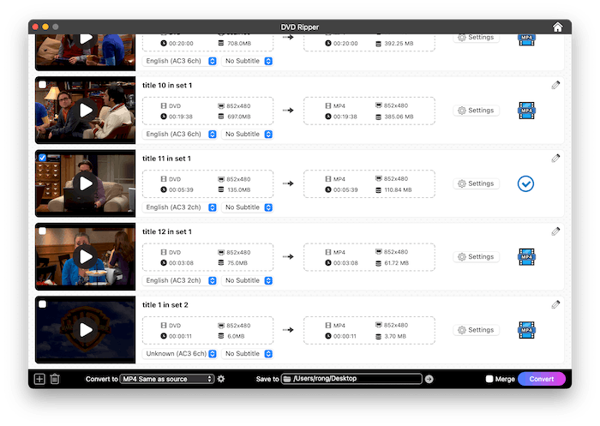
Task: Click the Convert button
Action: pyautogui.click(x=541, y=379)
